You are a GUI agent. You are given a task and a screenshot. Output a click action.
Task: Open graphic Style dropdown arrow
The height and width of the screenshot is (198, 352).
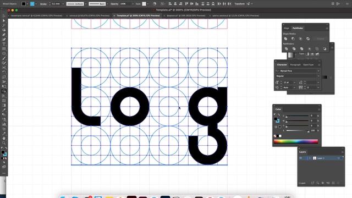tap(147, 4)
